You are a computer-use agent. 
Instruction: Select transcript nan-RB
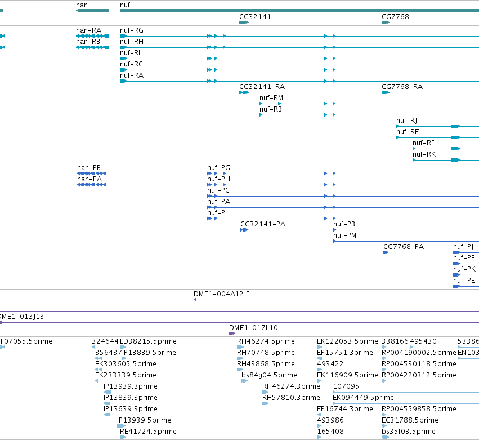[x=88, y=42]
